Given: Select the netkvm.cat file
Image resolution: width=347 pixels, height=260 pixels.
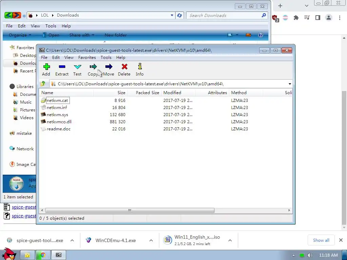Looking at the screenshot, I should tap(57, 100).
